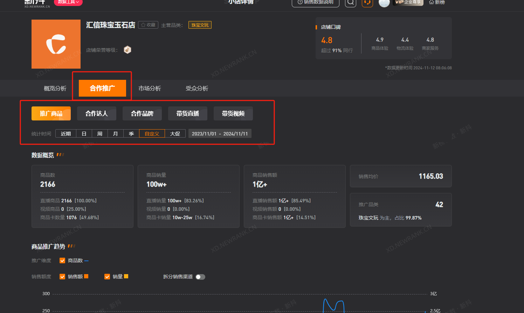Toggle the 销售额 checkbox
524x313 pixels.
(62, 277)
